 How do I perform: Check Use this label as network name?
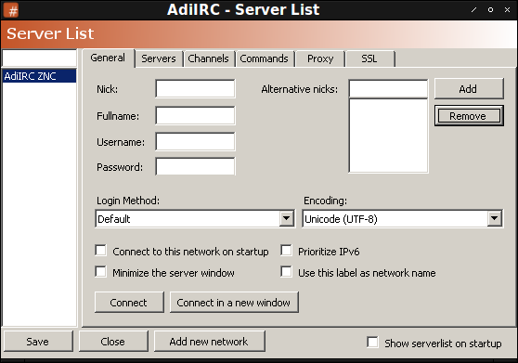[286, 272]
